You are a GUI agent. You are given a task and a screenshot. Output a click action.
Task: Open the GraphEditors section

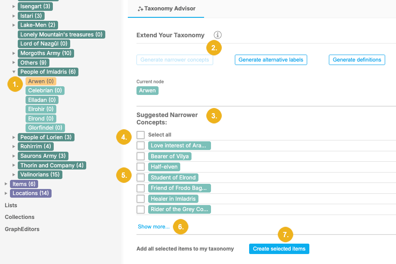point(22,229)
